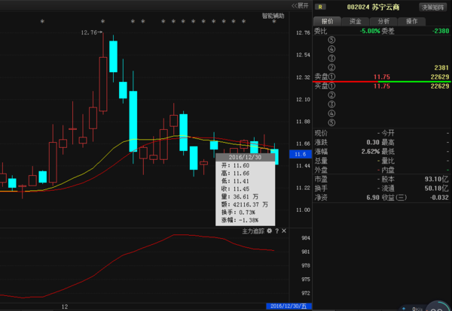This screenshot has width=452, height=311.
Task: Select stock title 002024 苏宁云商
Action: click(373, 8)
